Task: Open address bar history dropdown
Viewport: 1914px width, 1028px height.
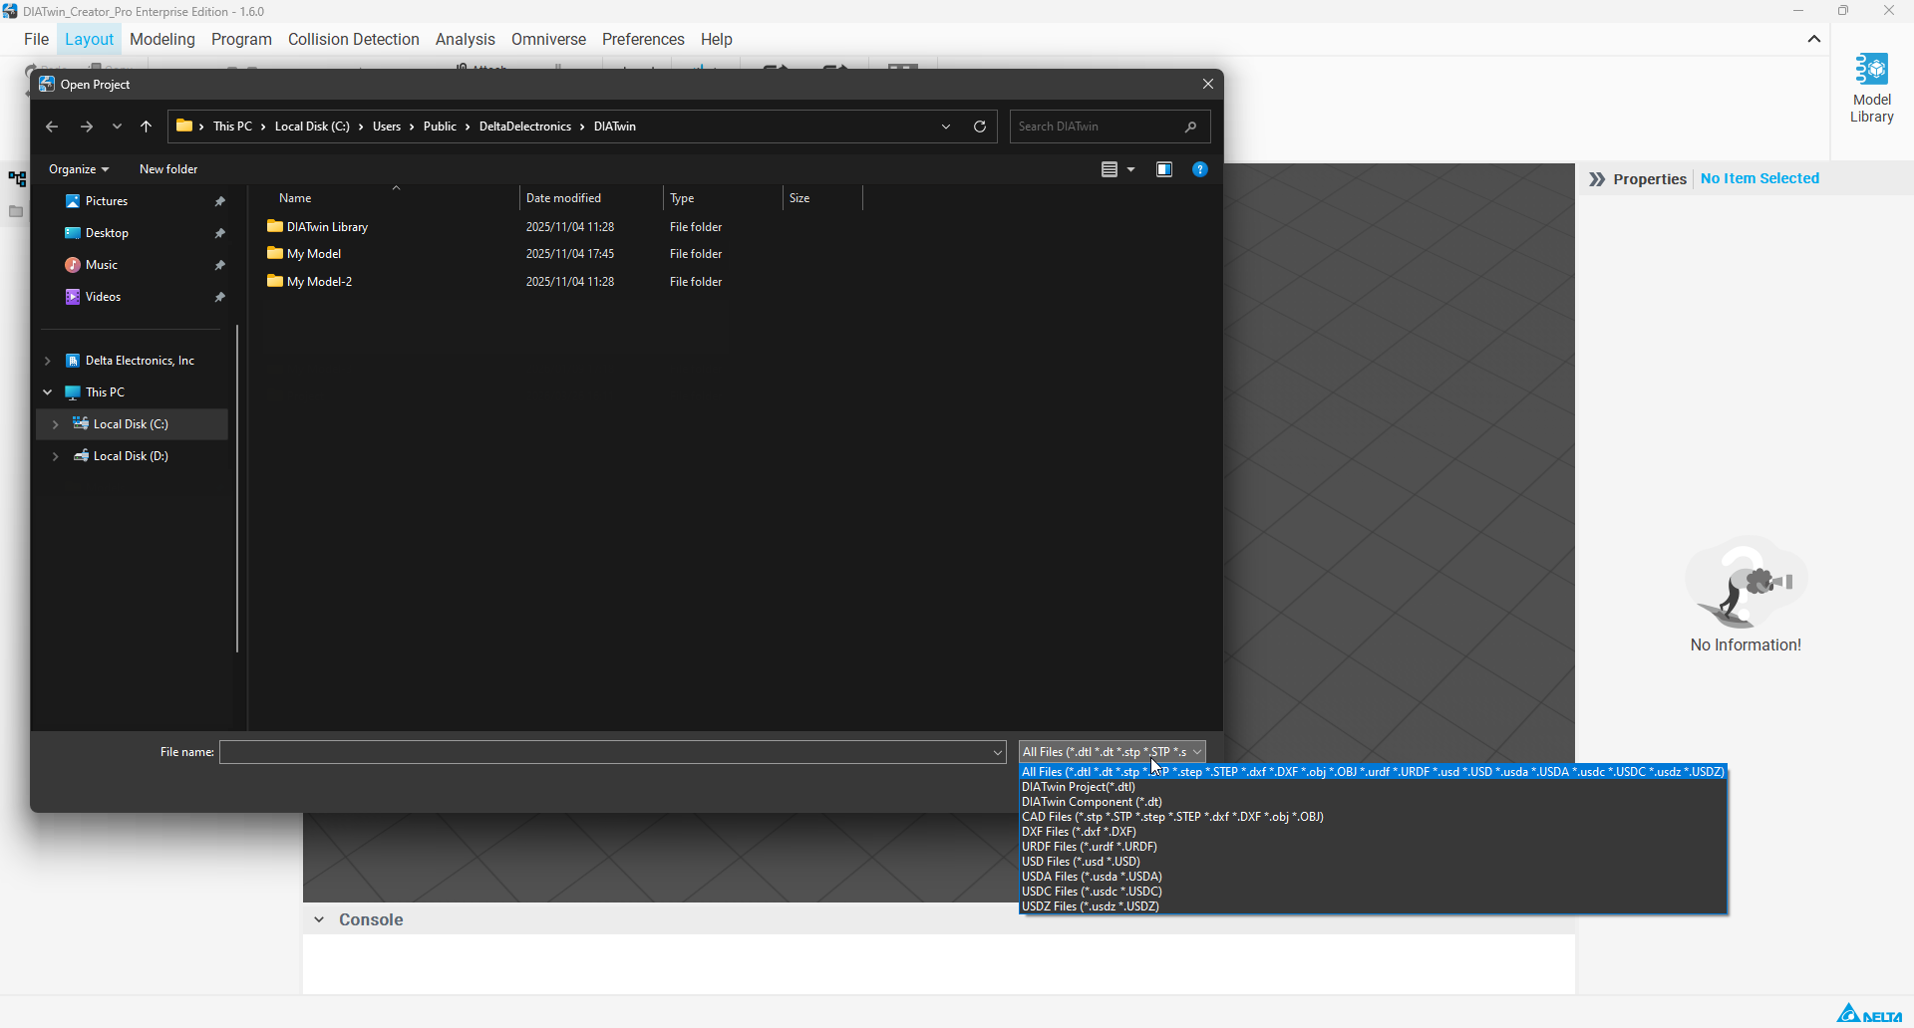Action: (x=946, y=127)
